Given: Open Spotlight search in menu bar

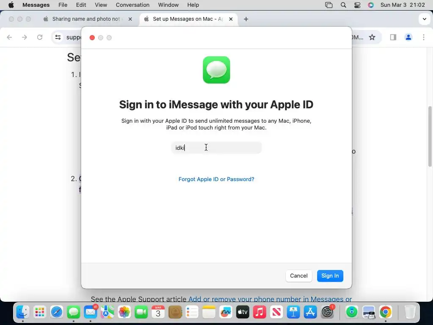Looking at the screenshot, I should point(343,5).
